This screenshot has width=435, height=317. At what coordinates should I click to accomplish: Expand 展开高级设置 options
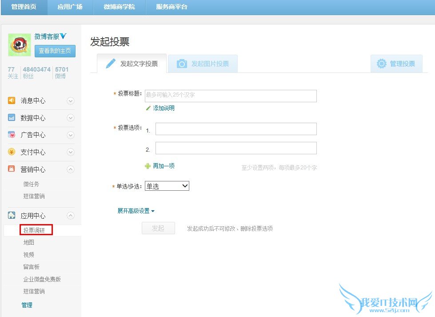click(x=136, y=211)
